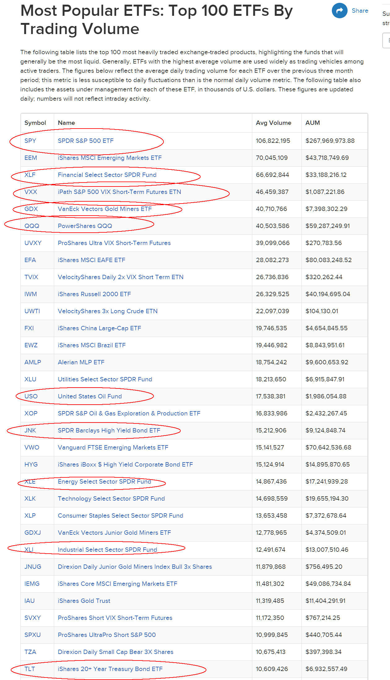390x680 pixels.
Task: Open Direxion Daily Junior Gold Miners Bull 3x
Action: click(x=135, y=567)
